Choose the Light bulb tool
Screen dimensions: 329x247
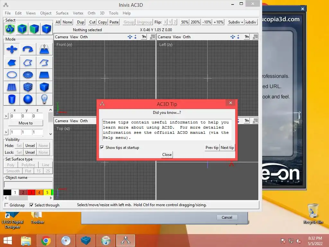point(44,99)
